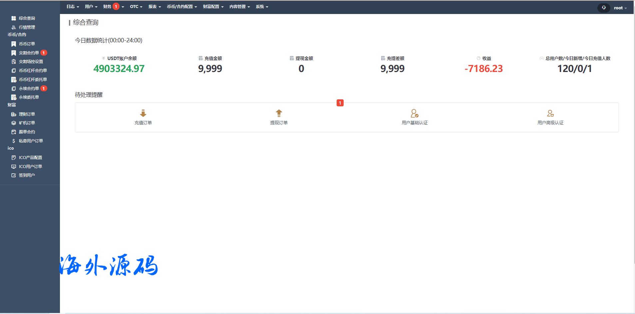The width and height of the screenshot is (635, 314).
Task: Open the 系统 menu in top bar
Action: (x=262, y=7)
